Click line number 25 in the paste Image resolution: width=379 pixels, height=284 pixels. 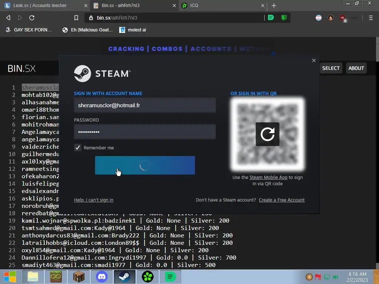click(12, 265)
